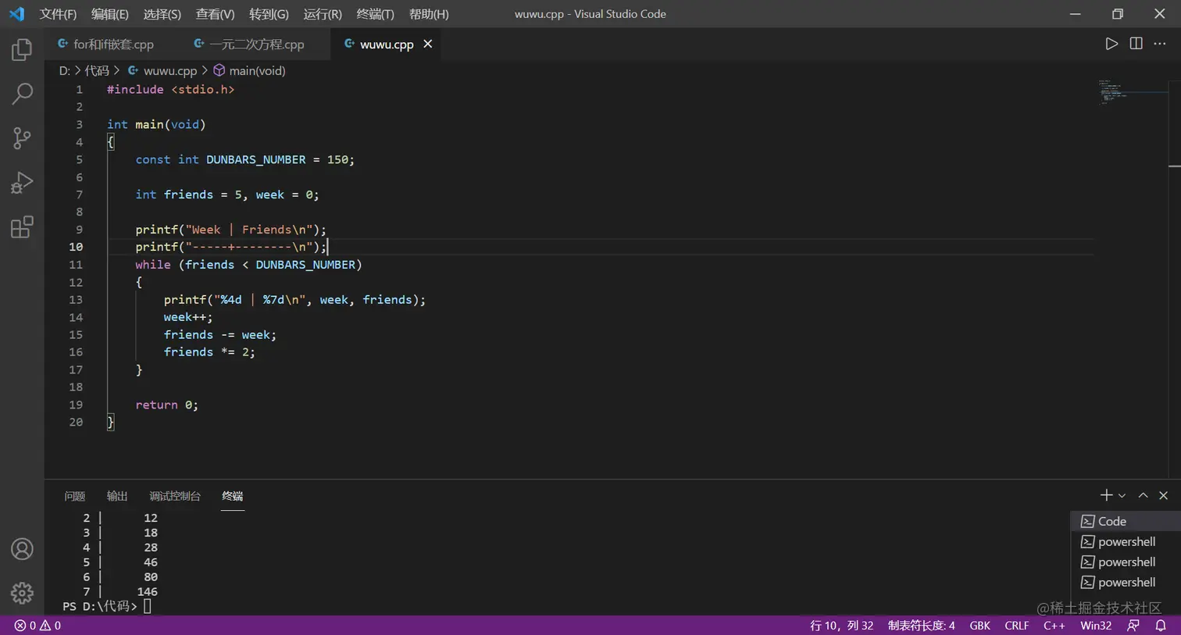The width and height of the screenshot is (1181, 635).
Task: Change file encoding by clicking GBK
Action: click(x=980, y=625)
